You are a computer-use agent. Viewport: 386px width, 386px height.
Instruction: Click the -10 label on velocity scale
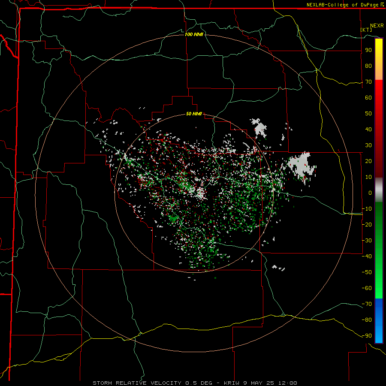click(x=367, y=209)
